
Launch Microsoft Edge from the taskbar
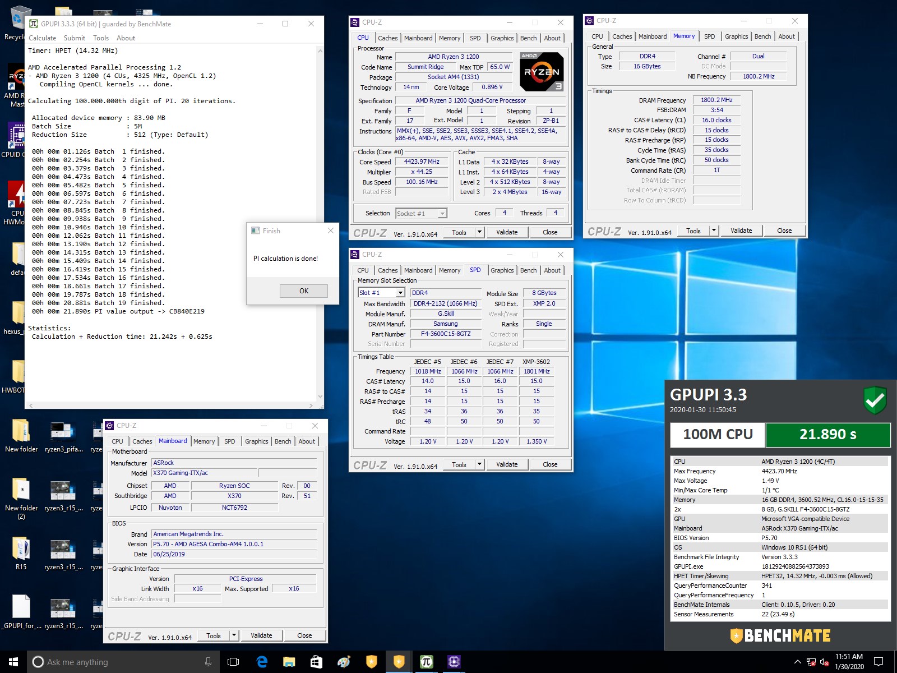tap(261, 662)
